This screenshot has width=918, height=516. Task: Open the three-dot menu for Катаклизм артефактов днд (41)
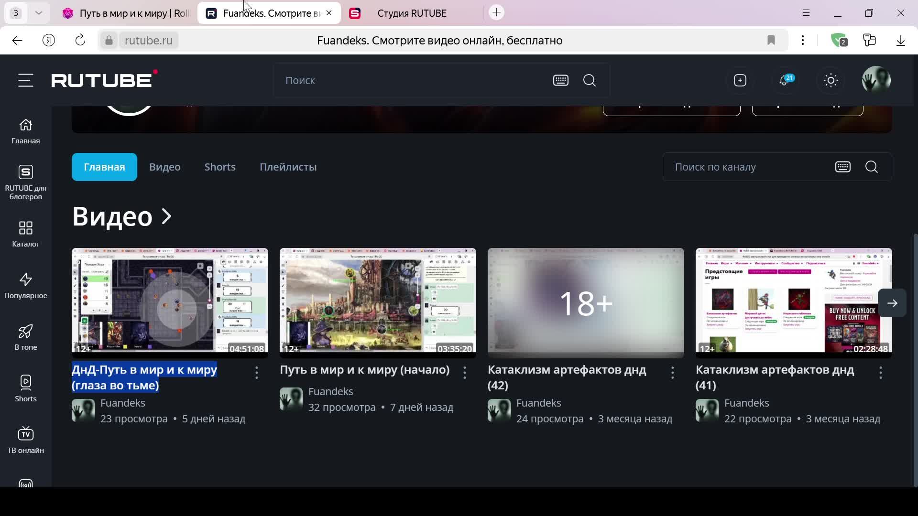click(881, 373)
